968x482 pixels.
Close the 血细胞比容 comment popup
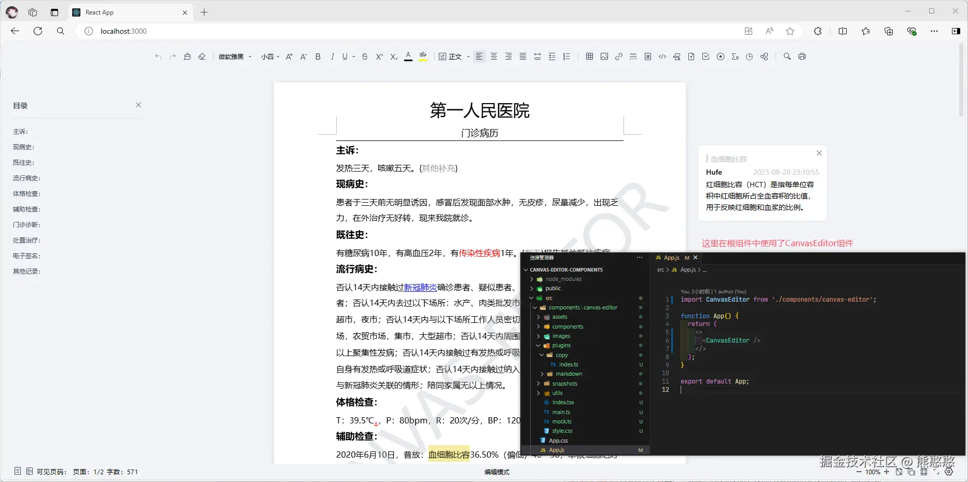click(x=819, y=153)
